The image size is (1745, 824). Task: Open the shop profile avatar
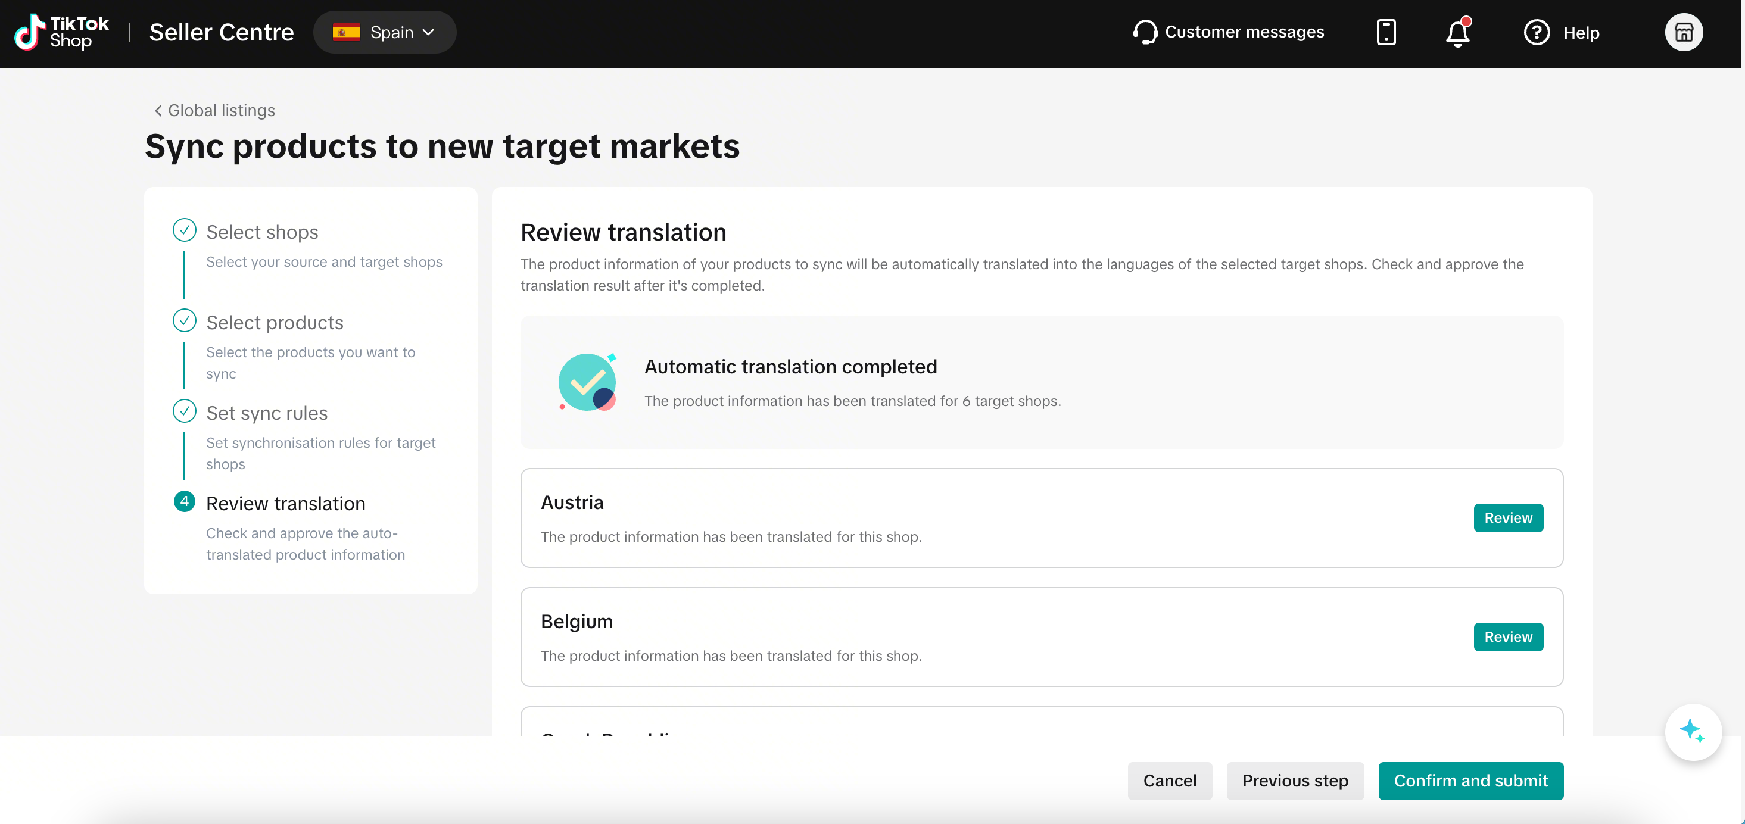pyautogui.click(x=1683, y=32)
